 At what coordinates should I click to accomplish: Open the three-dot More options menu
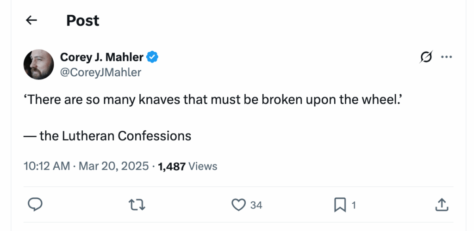(x=446, y=57)
